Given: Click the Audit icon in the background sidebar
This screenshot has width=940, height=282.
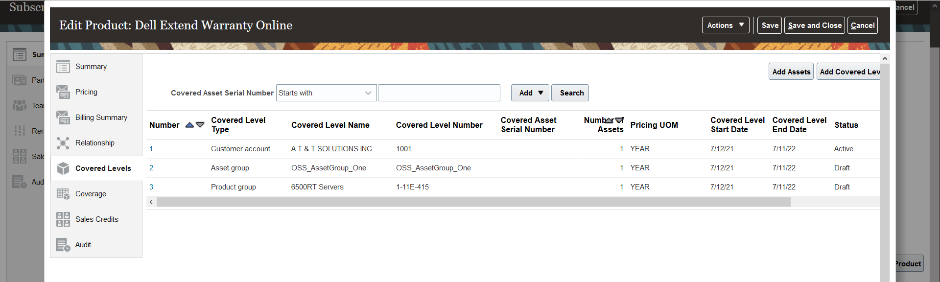Looking at the screenshot, I should coord(20,182).
